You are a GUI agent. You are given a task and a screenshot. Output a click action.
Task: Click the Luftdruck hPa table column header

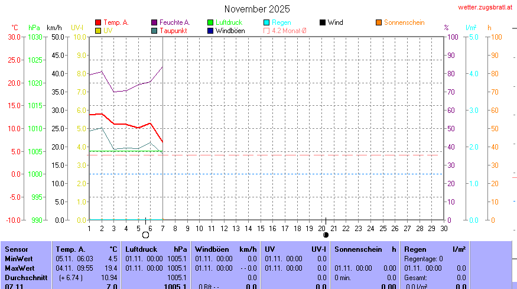click(156, 249)
